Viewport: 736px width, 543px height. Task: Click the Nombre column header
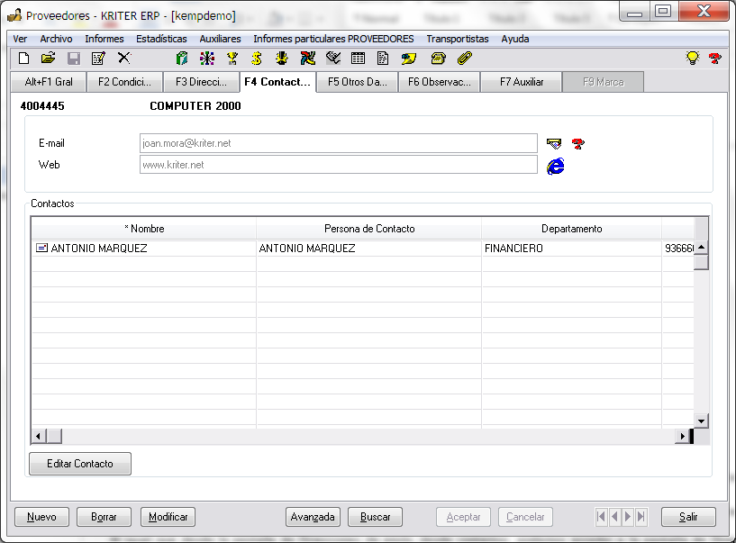[x=144, y=229]
